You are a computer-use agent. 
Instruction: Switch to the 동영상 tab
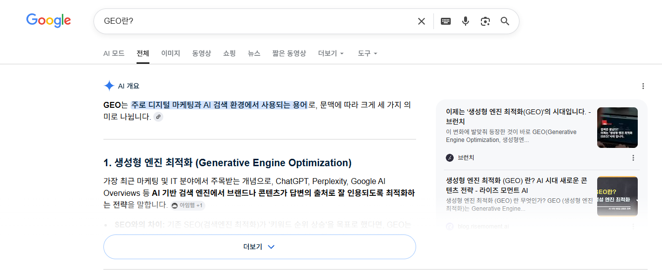201,53
